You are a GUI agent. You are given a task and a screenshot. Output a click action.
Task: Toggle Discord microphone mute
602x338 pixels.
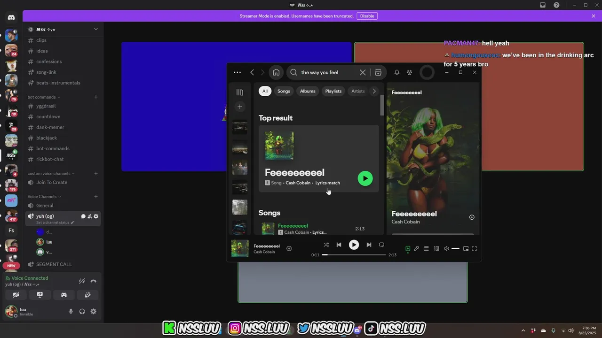pyautogui.click(x=71, y=311)
